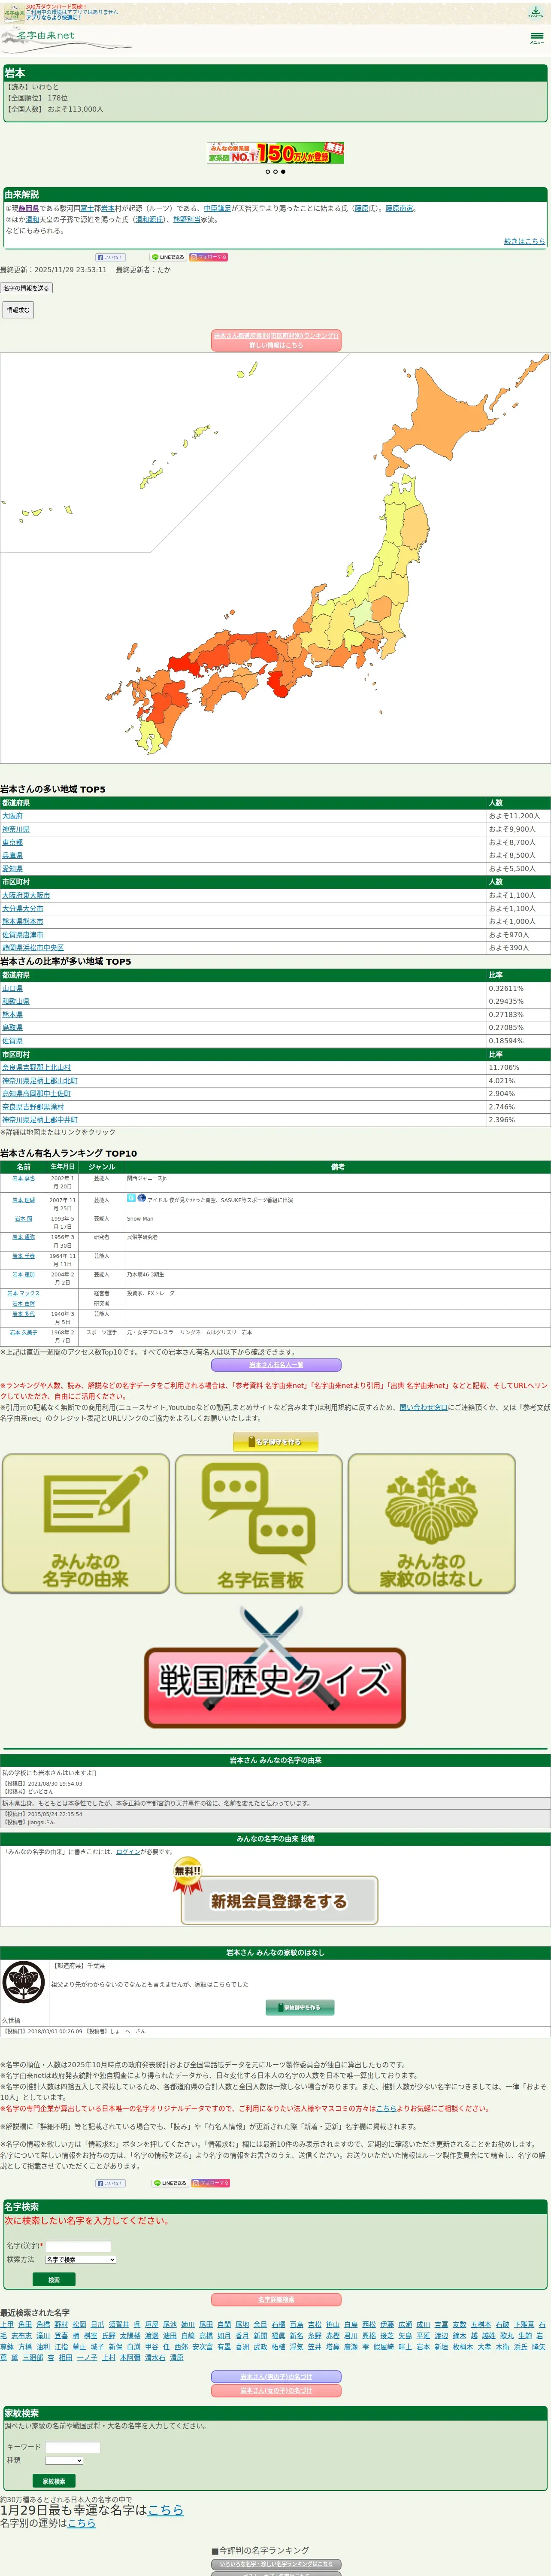551x2576 pixels.
Task: Open 上甲 in recently searched names
Action: pos(7,2325)
